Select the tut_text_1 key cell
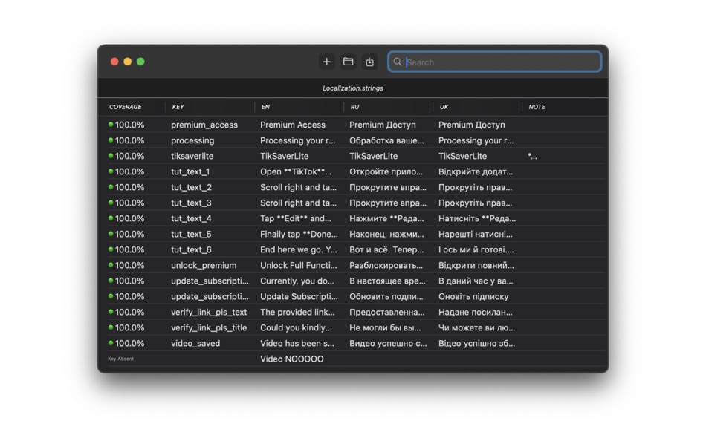 190,172
